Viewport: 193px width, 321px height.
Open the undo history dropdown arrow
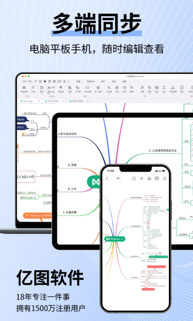(32, 81)
